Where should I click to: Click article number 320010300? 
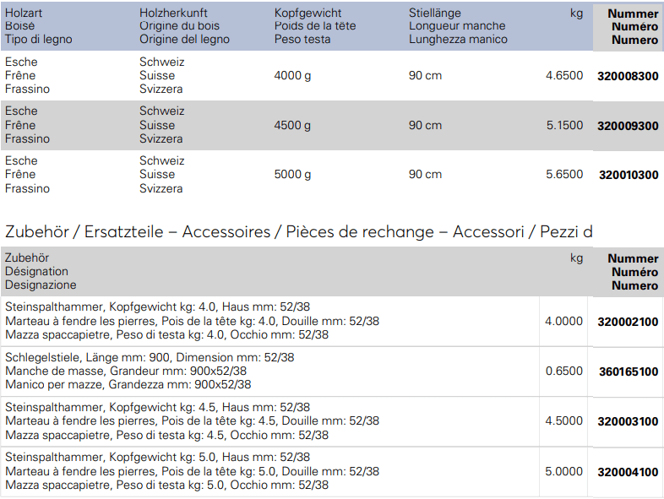pos(629,175)
